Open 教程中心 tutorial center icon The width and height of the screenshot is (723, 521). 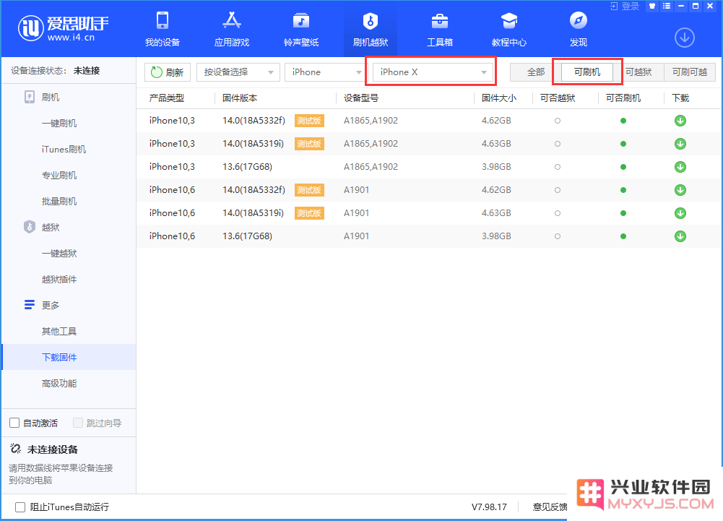[x=509, y=29]
